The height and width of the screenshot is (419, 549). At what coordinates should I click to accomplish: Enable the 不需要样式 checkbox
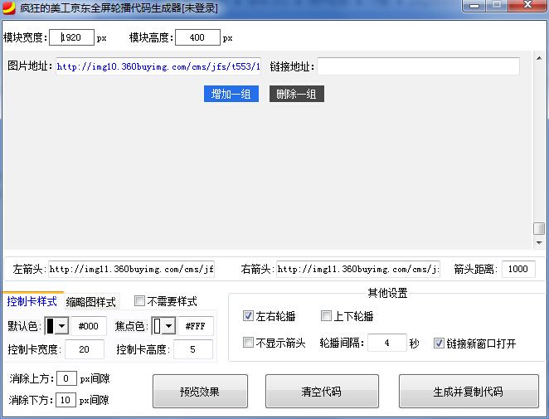[x=139, y=301]
